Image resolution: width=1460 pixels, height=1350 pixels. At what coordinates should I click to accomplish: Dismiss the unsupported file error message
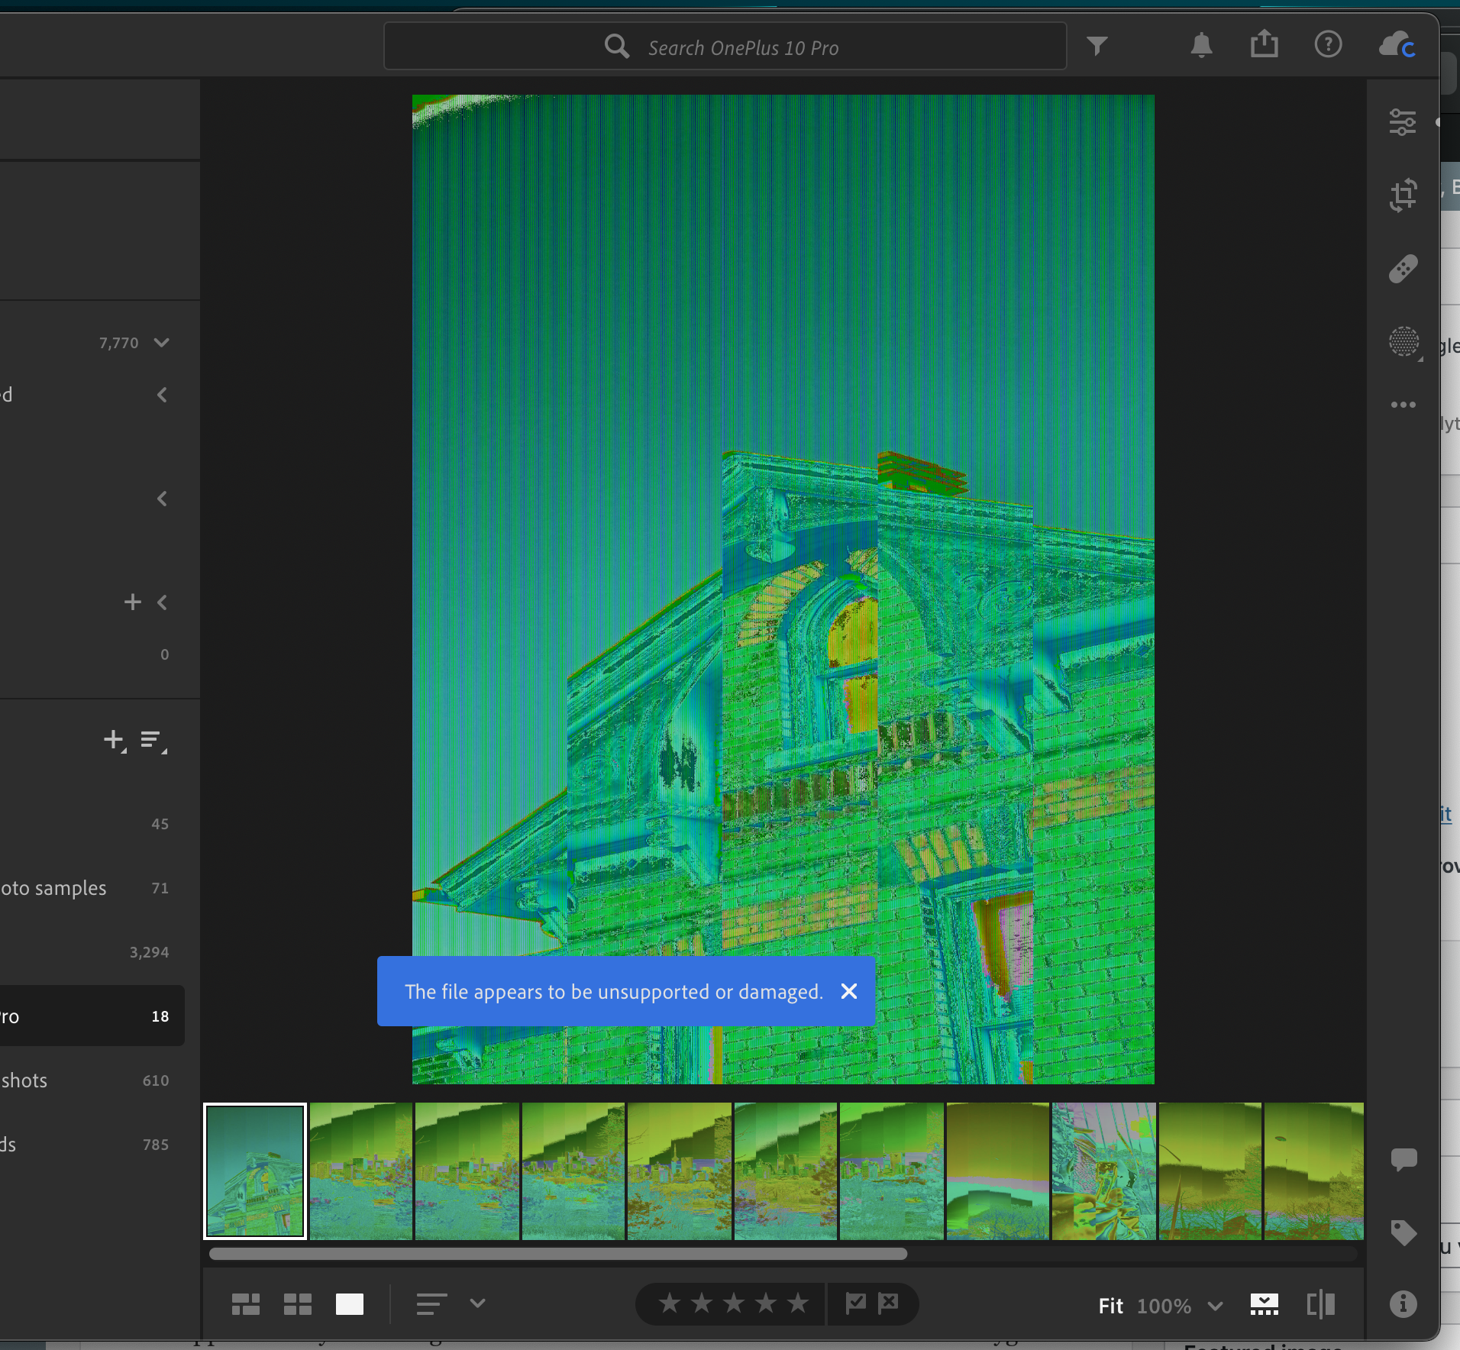point(848,991)
